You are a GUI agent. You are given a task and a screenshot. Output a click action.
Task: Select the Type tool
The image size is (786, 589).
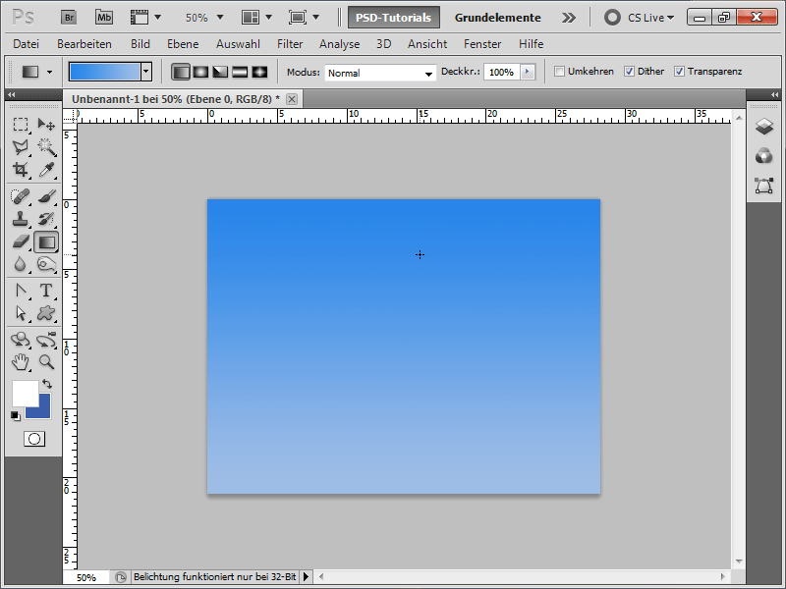[46, 291]
